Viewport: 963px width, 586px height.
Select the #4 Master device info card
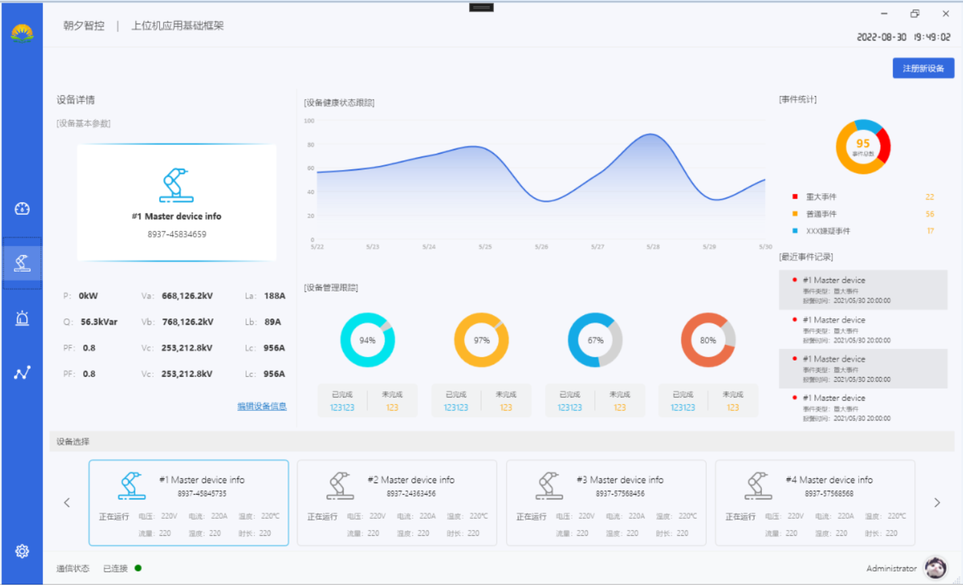pos(815,503)
